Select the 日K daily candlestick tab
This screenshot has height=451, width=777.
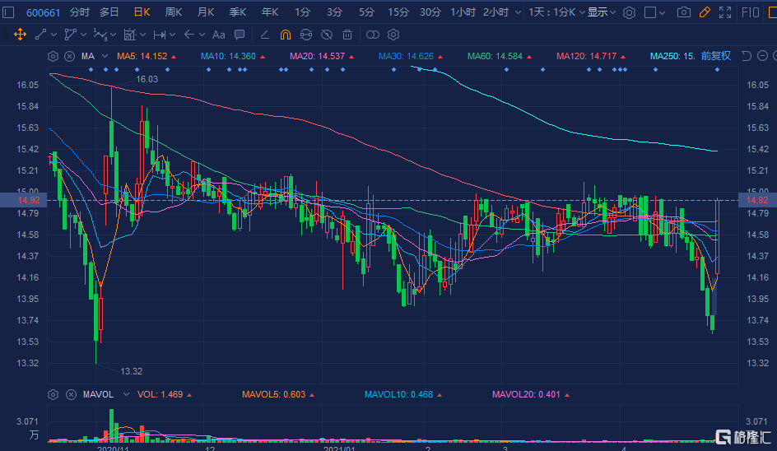pos(142,12)
